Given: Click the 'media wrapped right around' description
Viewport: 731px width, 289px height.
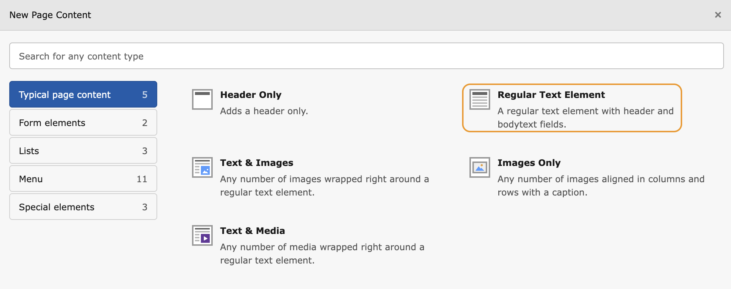Looking at the screenshot, I should tap(322, 254).
